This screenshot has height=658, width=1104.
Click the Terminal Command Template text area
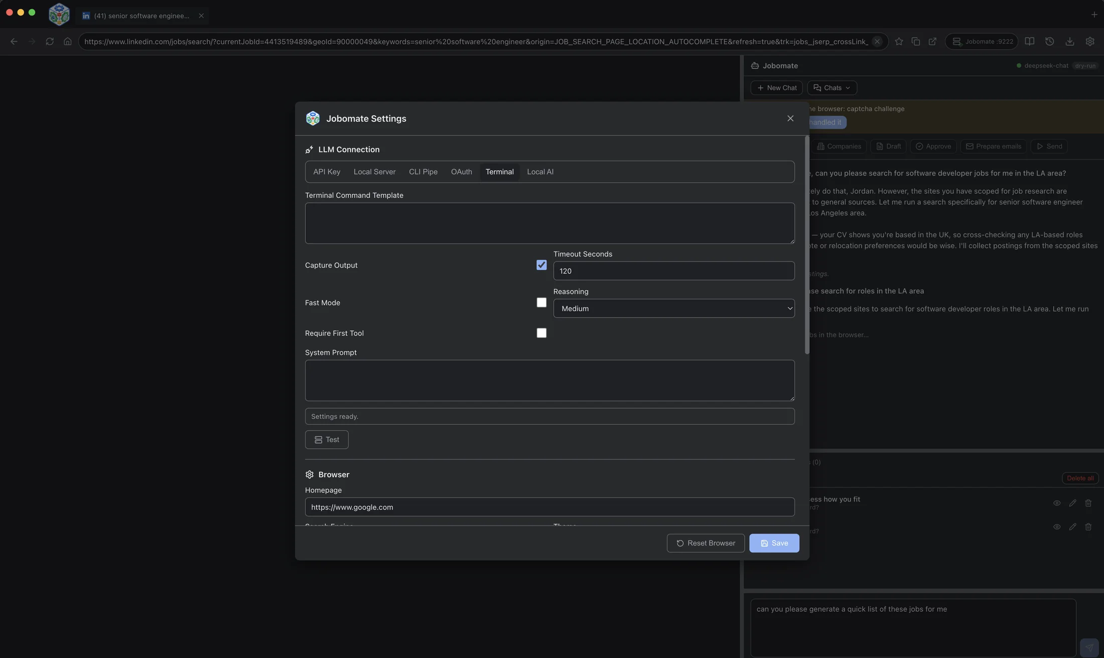coord(549,223)
